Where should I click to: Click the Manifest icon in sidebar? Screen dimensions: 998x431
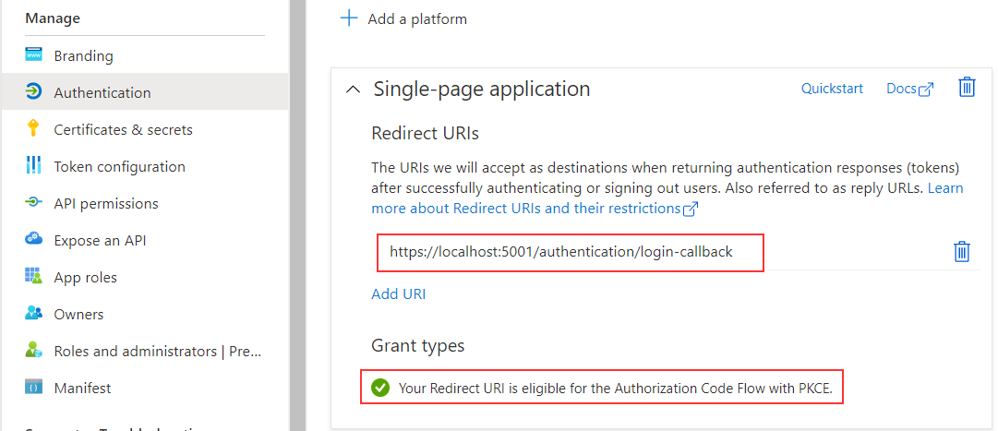coord(34,388)
